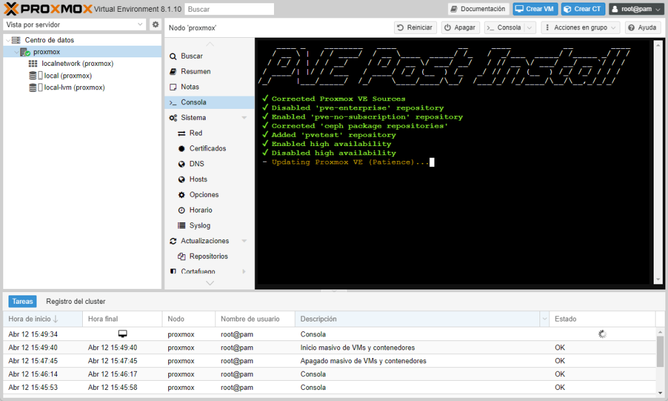This screenshot has width=668, height=401.
Task: Click task log scrollbar down arrow
Action: pos(660,393)
